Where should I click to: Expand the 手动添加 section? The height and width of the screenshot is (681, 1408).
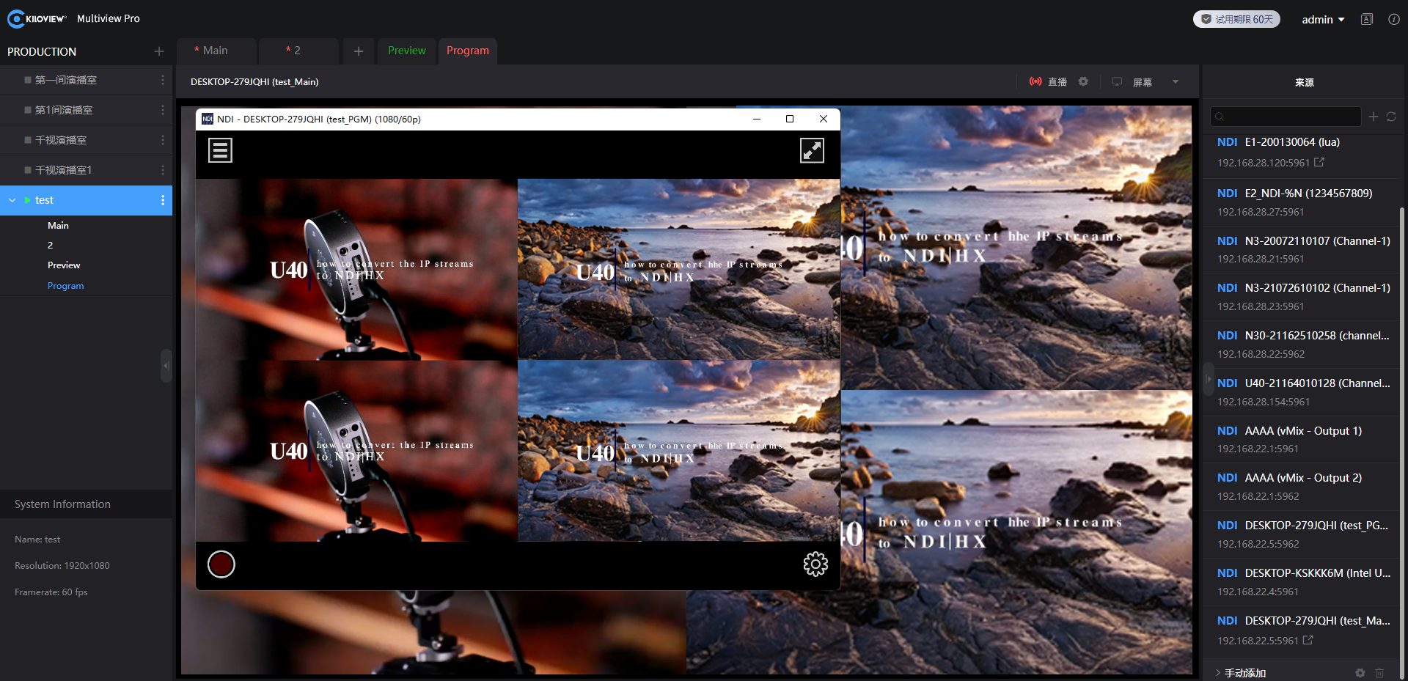pyautogui.click(x=1219, y=672)
